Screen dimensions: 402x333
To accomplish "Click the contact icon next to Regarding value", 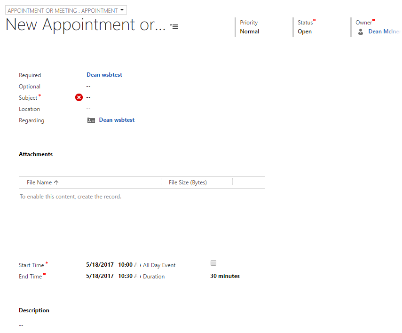I will pyautogui.click(x=91, y=120).
